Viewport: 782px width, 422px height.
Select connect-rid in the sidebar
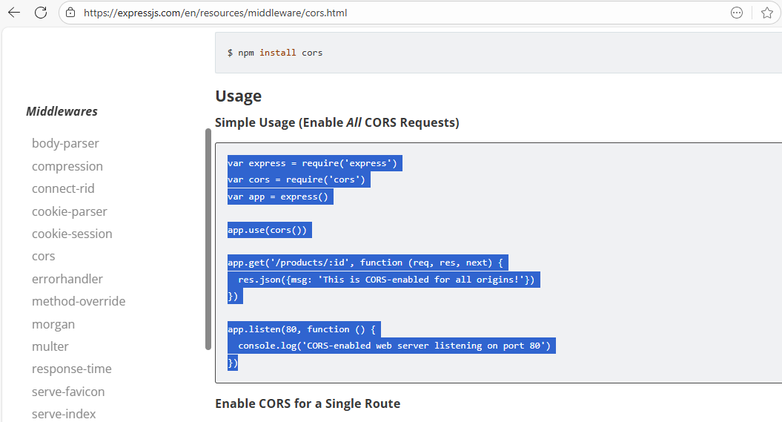[63, 188]
